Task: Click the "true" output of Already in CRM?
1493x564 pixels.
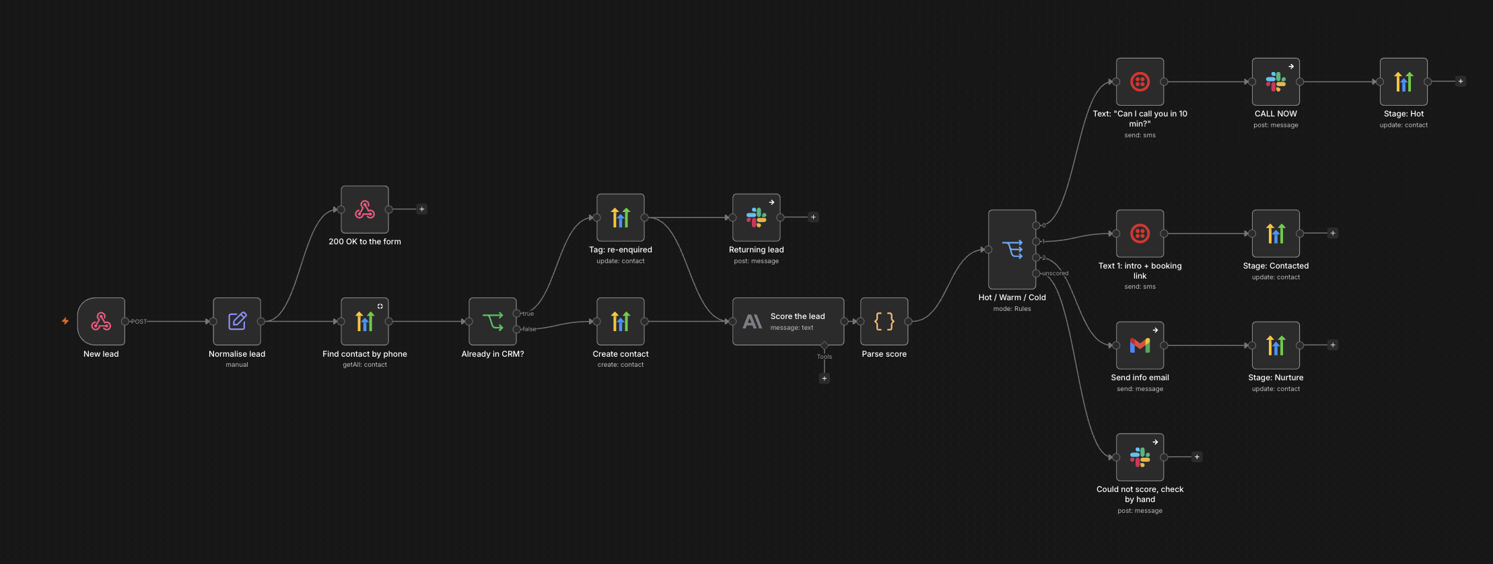Action: 517,314
